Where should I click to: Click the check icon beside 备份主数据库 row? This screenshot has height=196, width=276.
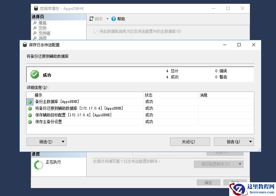30,102
